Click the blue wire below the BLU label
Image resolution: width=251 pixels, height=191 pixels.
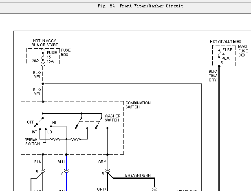[x=66, y=181]
